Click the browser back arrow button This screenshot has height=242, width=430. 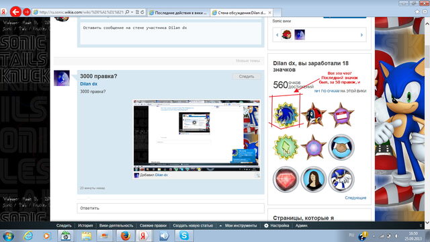(15, 12)
